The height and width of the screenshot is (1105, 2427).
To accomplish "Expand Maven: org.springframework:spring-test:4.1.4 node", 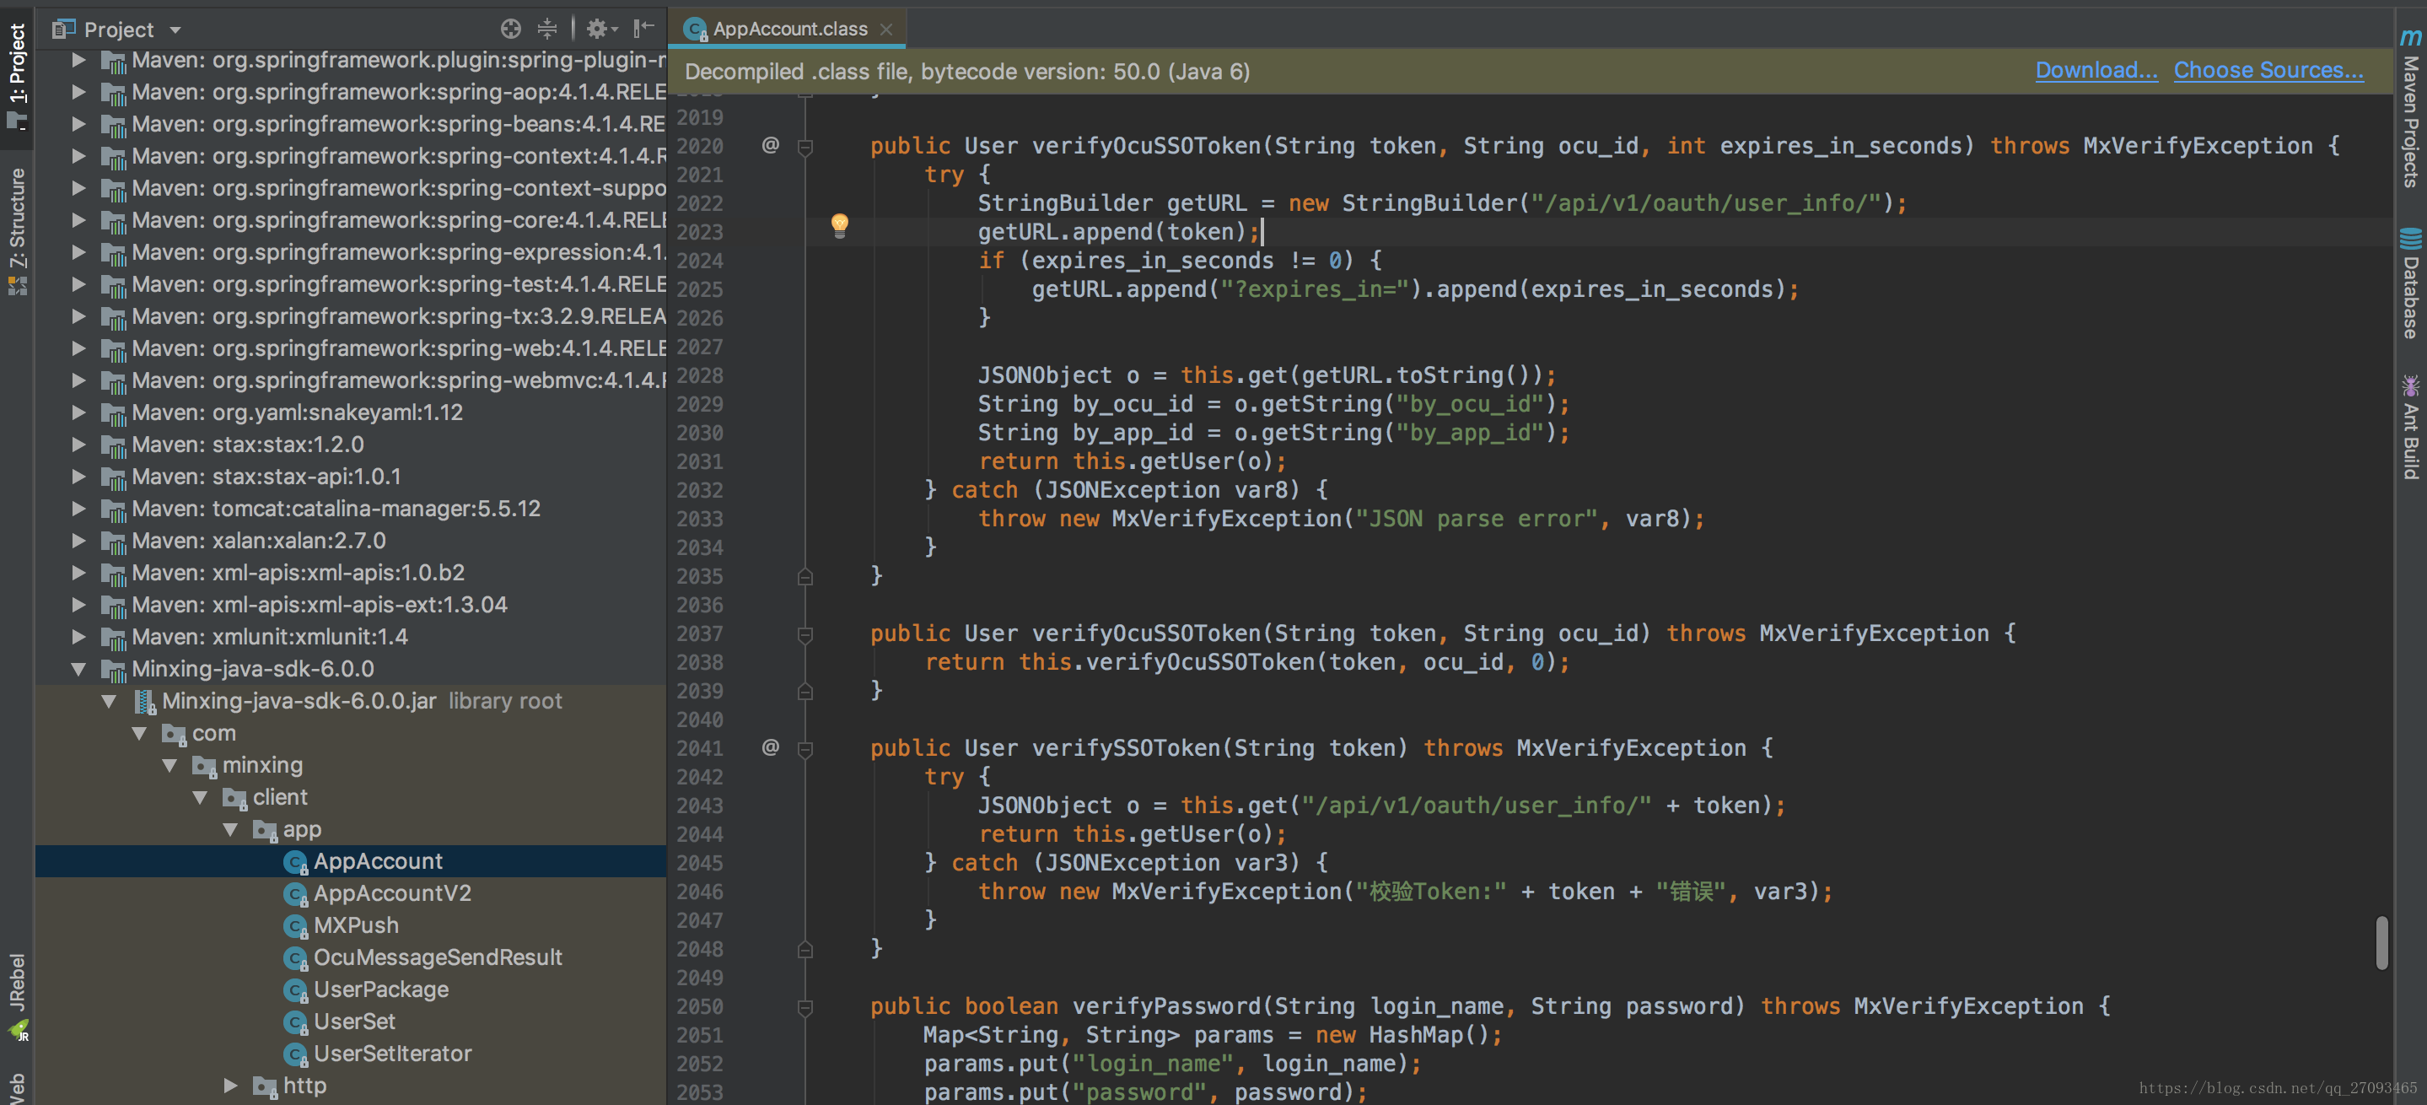I will [x=79, y=284].
